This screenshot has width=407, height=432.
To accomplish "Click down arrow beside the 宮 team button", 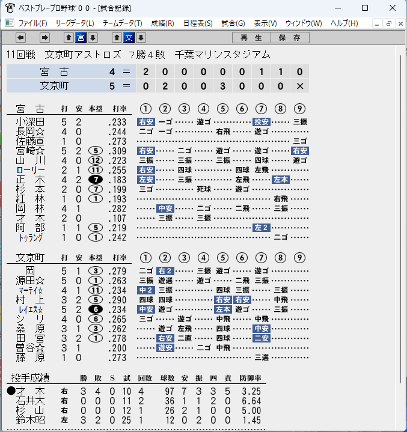I will pyautogui.click(x=93, y=37).
